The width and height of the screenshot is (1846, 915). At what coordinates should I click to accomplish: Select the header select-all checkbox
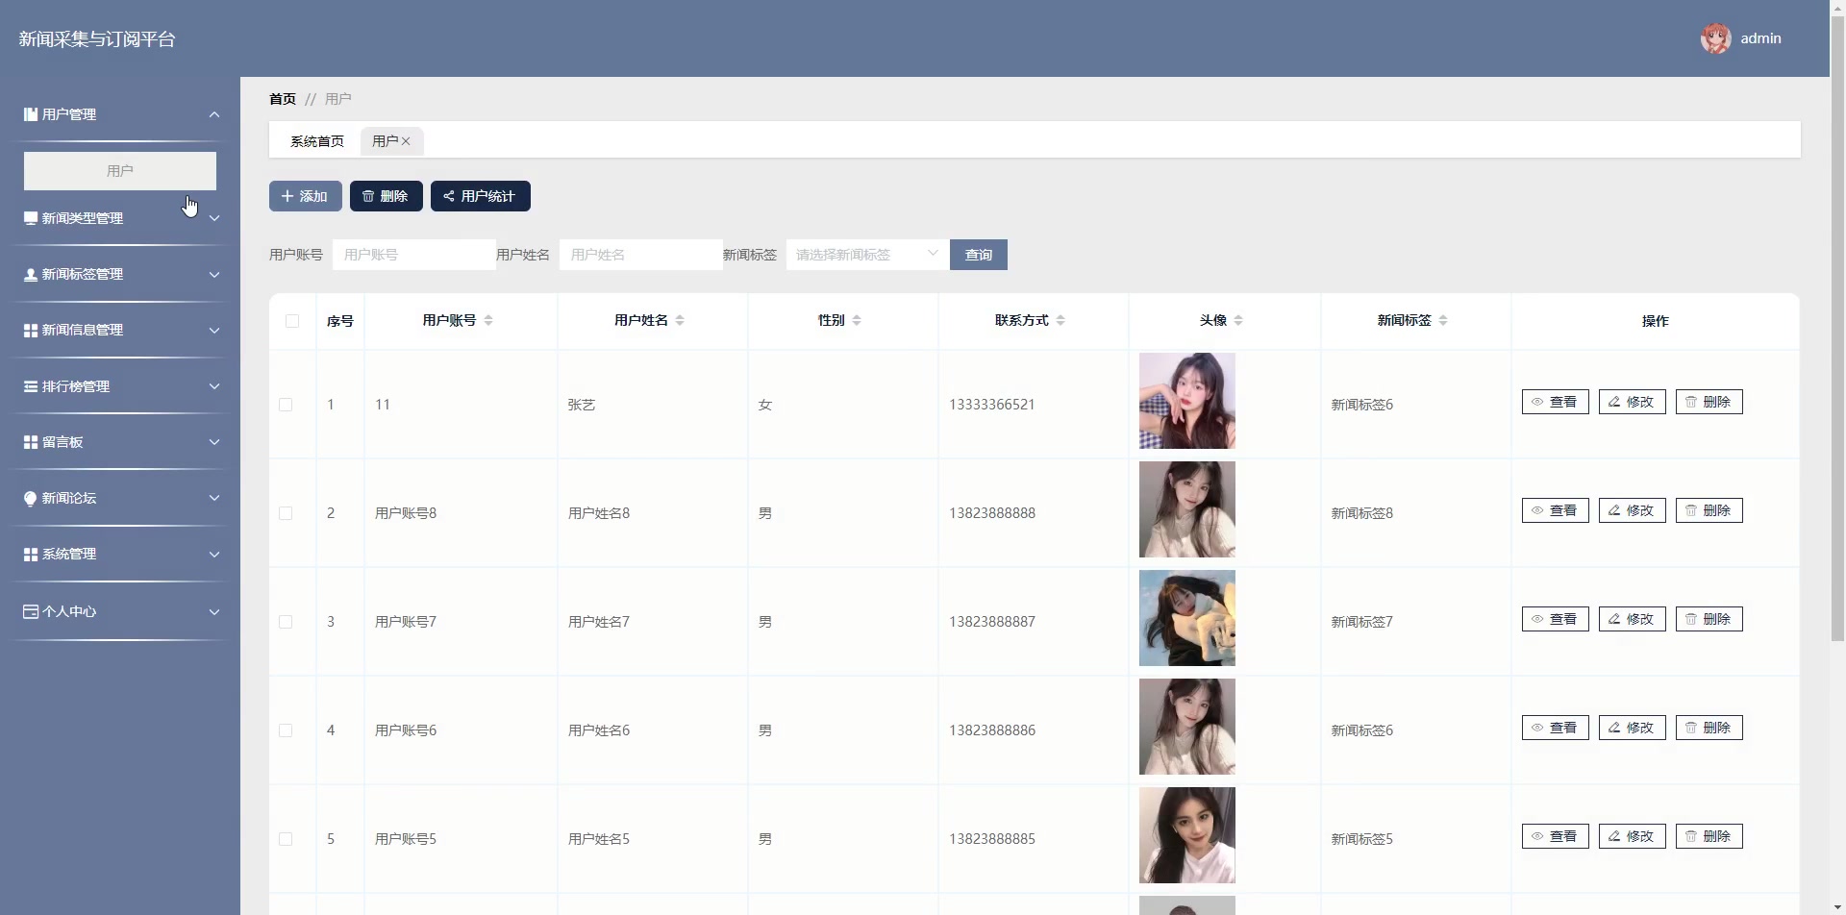tap(292, 321)
